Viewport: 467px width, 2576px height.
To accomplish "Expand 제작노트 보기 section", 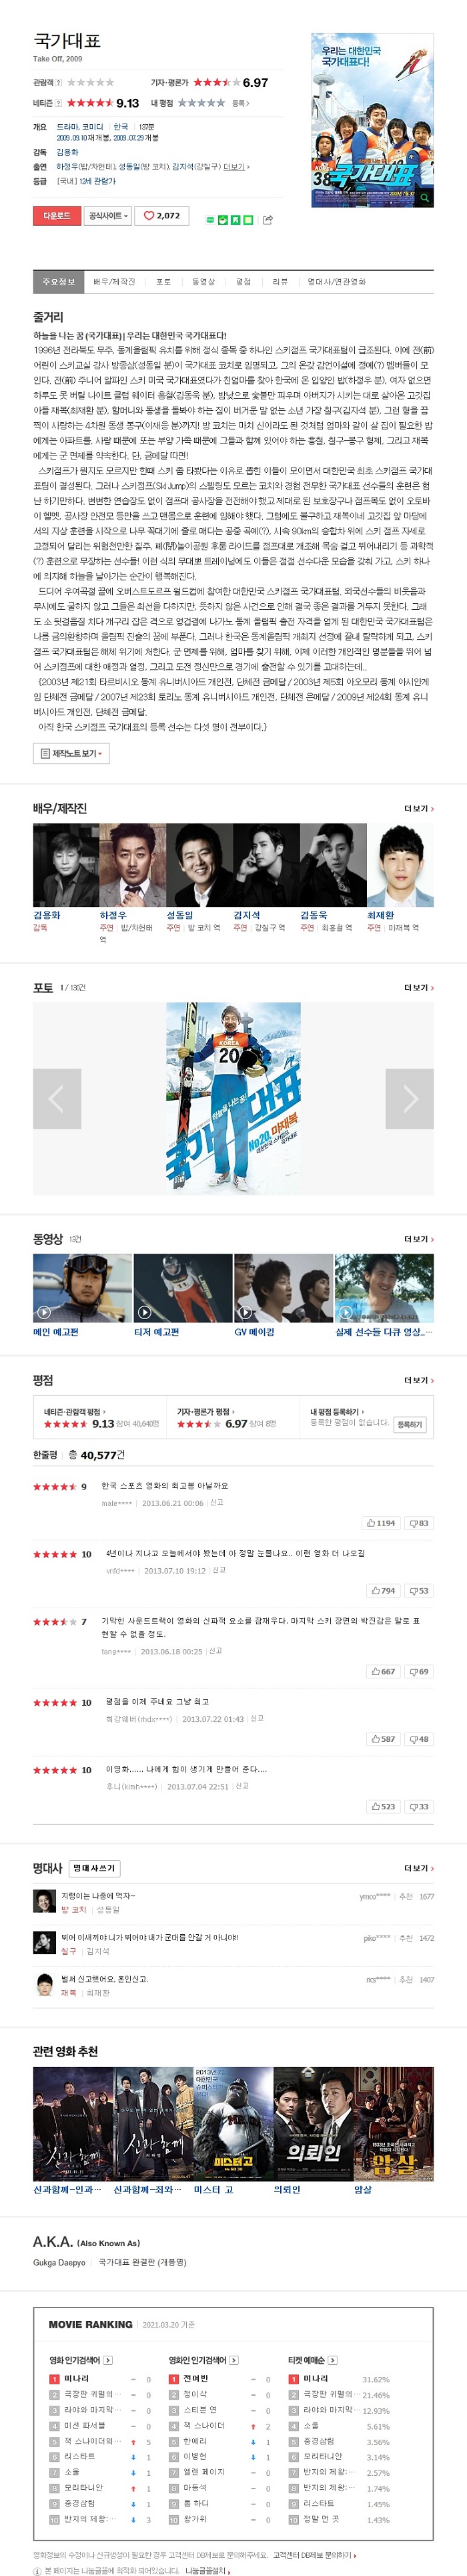I will pos(71,753).
